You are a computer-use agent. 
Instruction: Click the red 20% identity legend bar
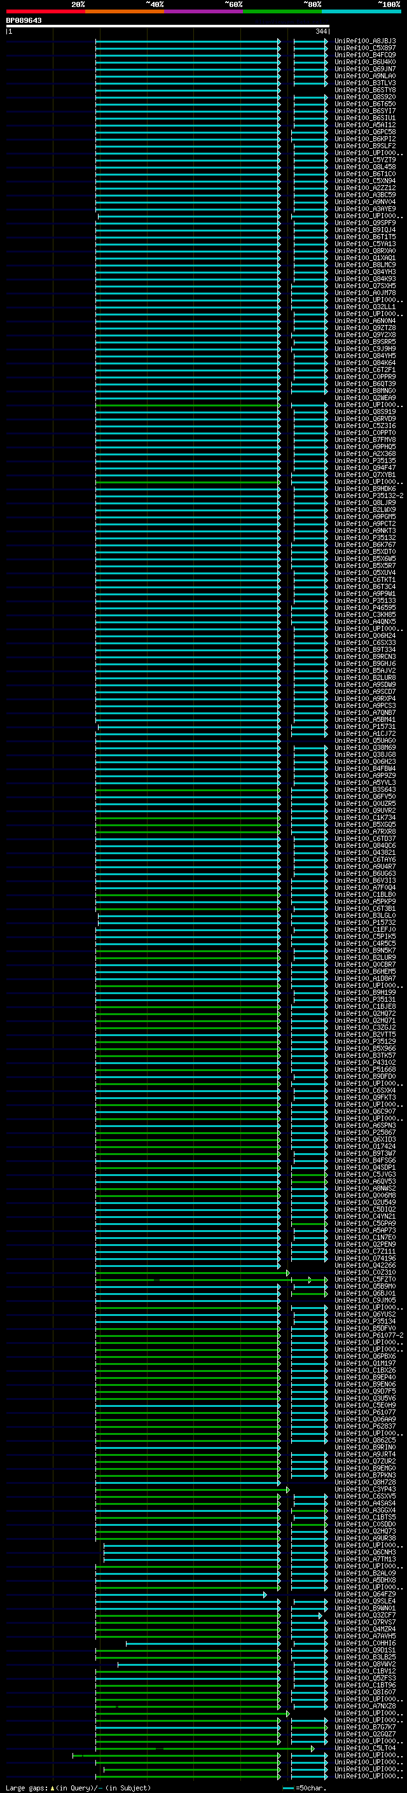coord(45,11)
